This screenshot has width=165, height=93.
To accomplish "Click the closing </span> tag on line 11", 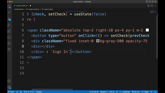I will (34, 57).
